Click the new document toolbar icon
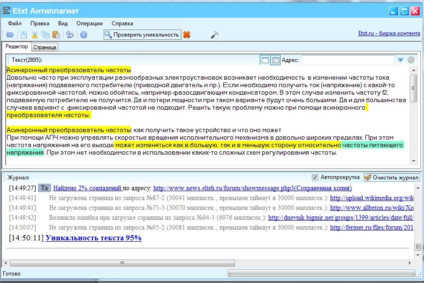 (24, 35)
